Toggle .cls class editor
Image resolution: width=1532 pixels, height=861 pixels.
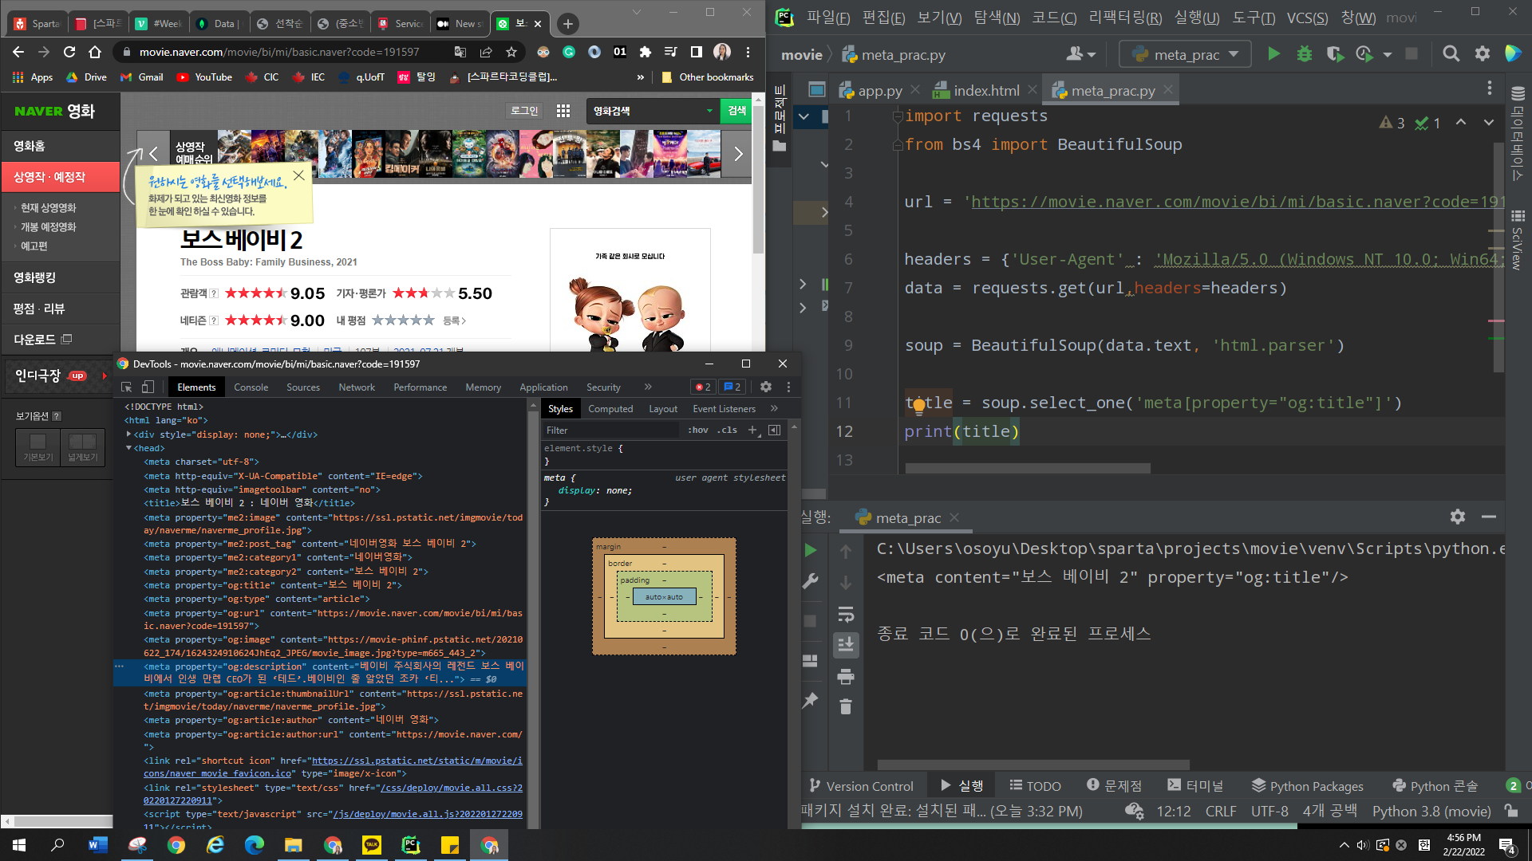click(727, 430)
